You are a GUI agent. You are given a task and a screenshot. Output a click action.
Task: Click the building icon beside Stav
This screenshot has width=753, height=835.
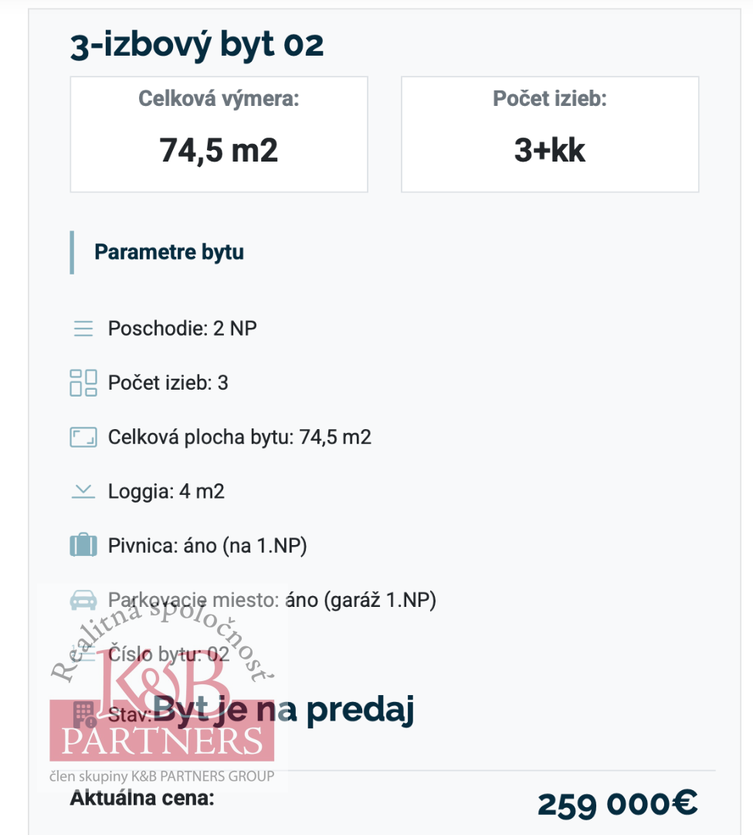point(85,714)
